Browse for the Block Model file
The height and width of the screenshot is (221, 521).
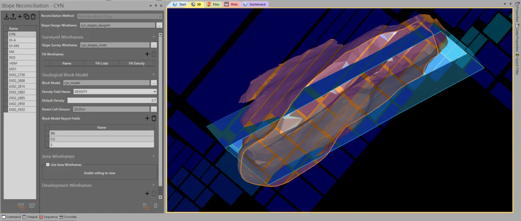pyautogui.click(x=154, y=83)
